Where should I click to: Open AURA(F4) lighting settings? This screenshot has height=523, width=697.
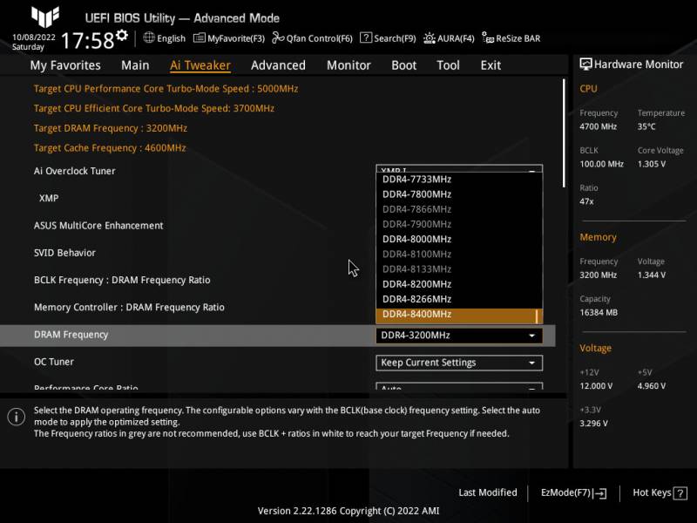pos(449,38)
